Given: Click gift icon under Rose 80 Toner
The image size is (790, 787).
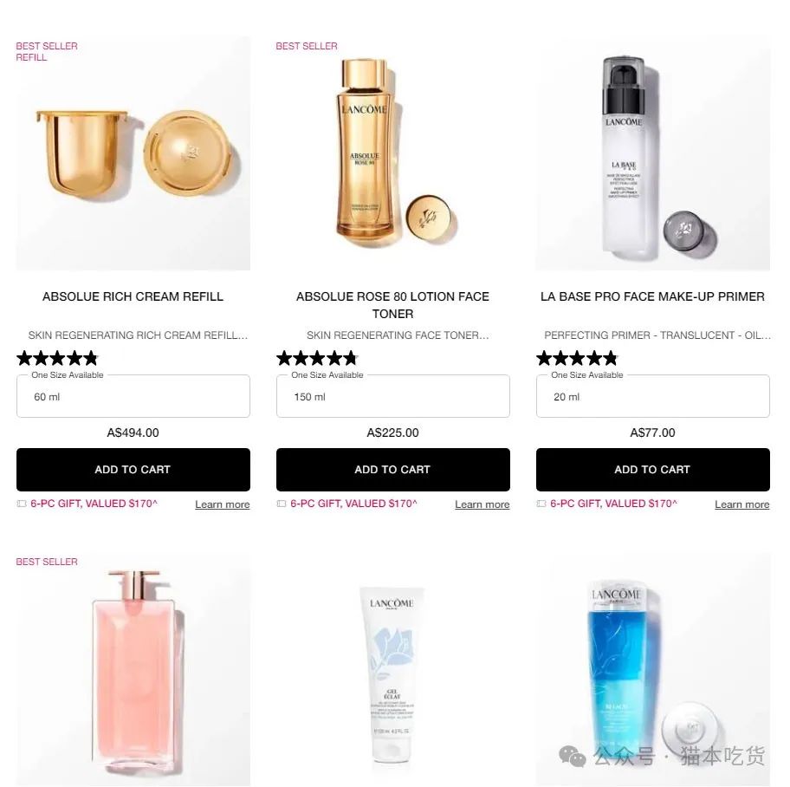Looking at the screenshot, I should point(282,504).
